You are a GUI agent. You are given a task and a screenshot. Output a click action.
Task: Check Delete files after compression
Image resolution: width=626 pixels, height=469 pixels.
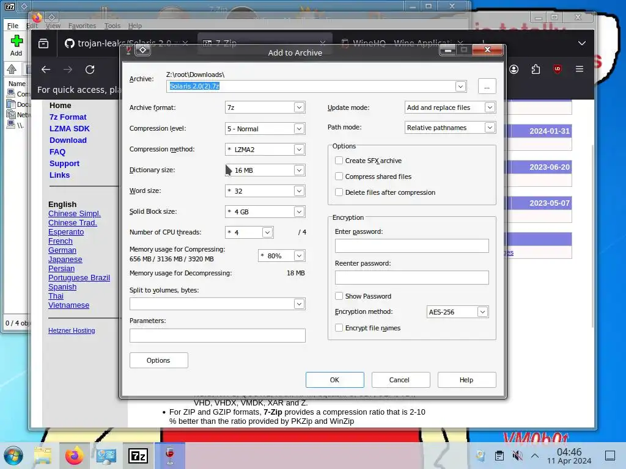(339, 192)
